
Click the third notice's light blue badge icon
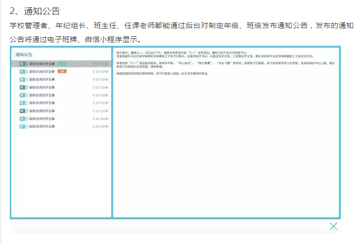click(22, 79)
